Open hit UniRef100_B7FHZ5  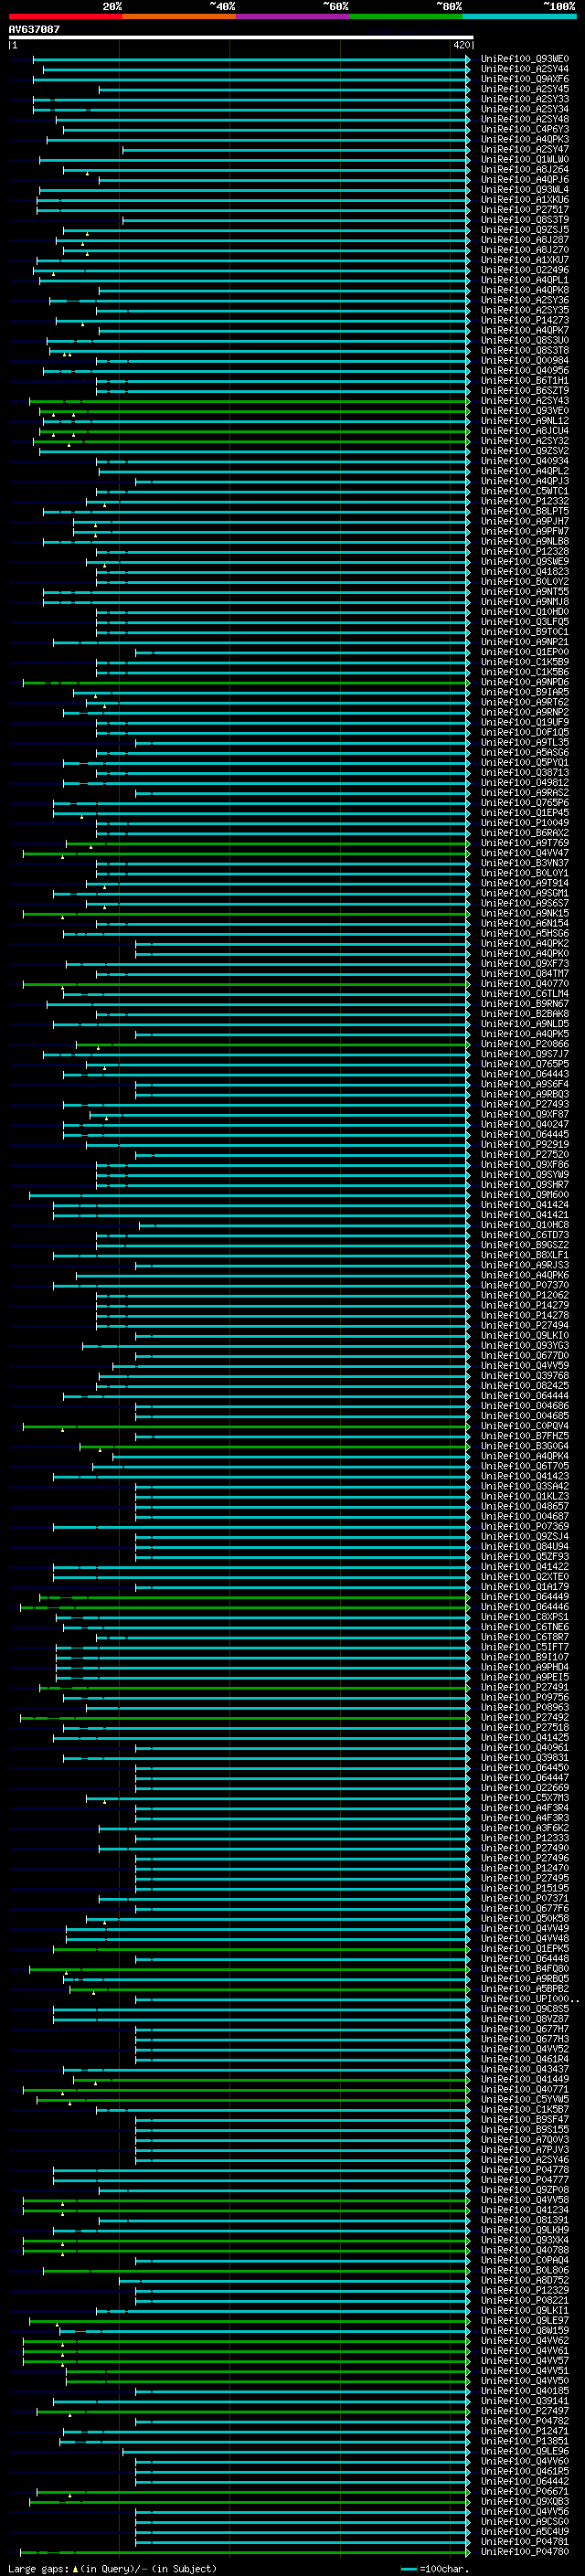pos(524,1436)
